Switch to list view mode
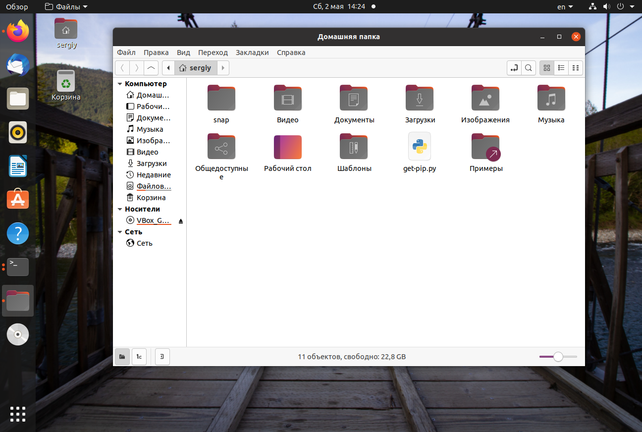The width and height of the screenshot is (642, 432). 561,68
